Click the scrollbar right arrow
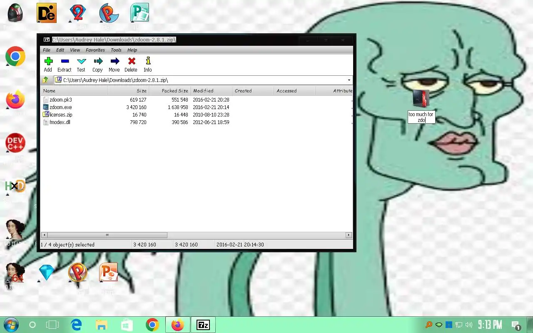Viewport: 533px width, 333px height. click(x=349, y=235)
